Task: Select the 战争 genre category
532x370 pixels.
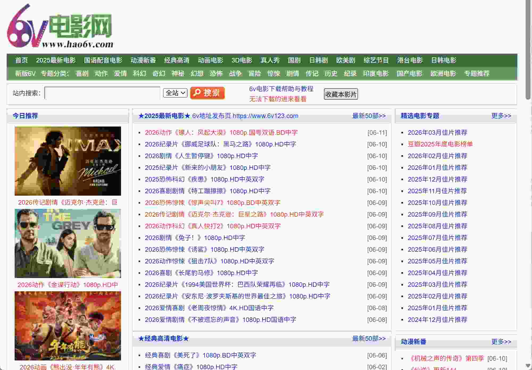Action: [x=235, y=73]
